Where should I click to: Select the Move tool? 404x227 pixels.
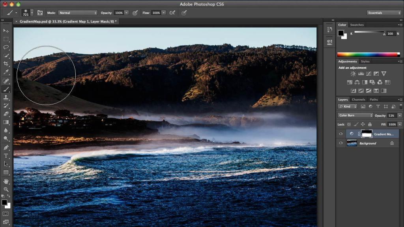(x=6, y=30)
